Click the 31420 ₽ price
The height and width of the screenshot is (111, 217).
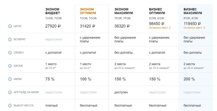pyautogui.click(x=89, y=26)
